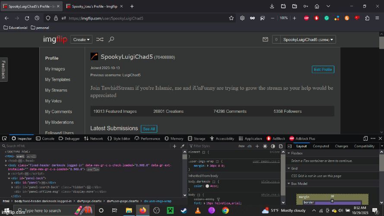This screenshot has height=216, width=384.
Task: Click the Feedback side tab
Action: 4,70
